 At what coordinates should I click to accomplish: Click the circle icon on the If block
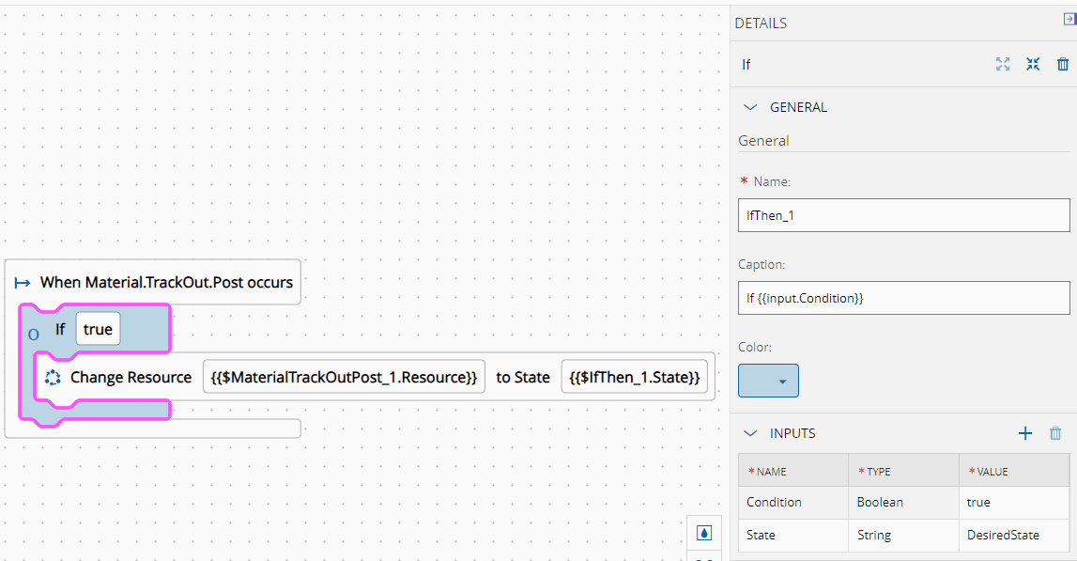coord(32,332)
